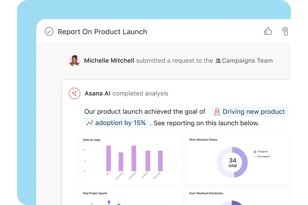Viewport: 308px width, 205px height.
Task: Click the Assigned legend label
Action: tap(262, 152)
